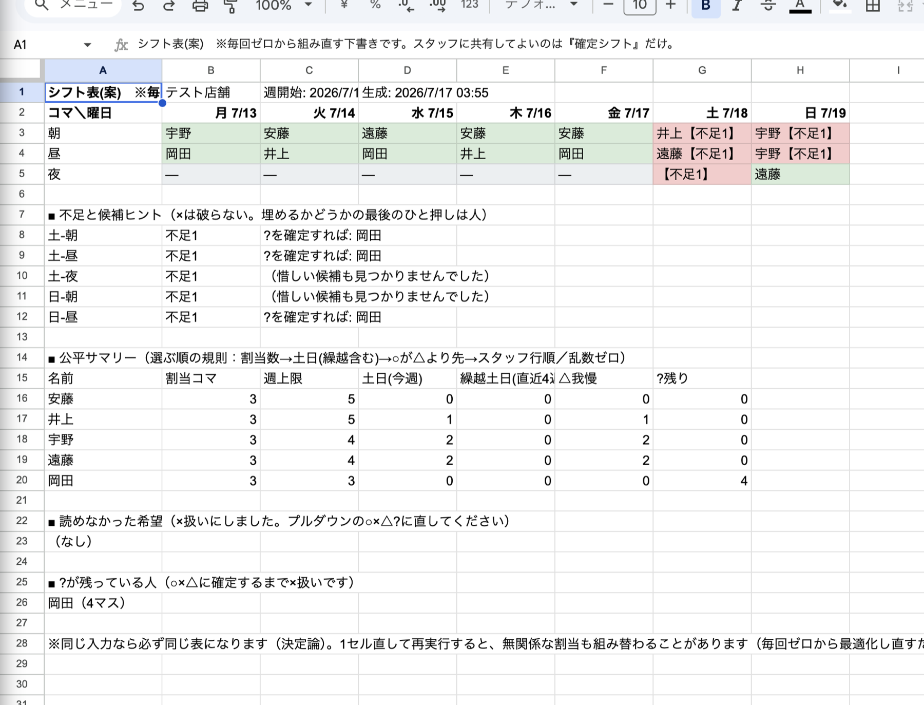Click the （なし） cell in row 23
This screenshot has height=705, width=924.
[x=103, y=541]
